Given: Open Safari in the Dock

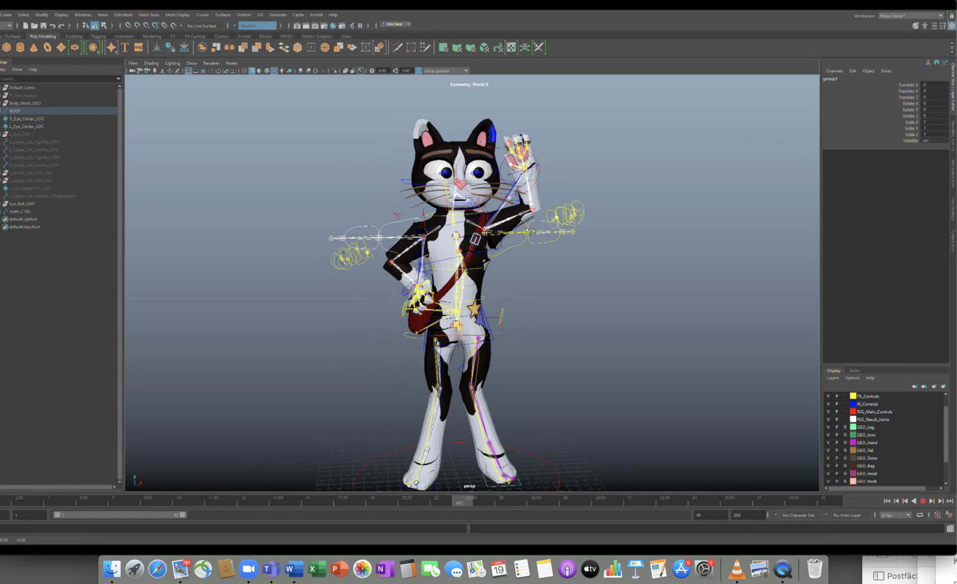Looking at the screenshot, I should point(157,569).
